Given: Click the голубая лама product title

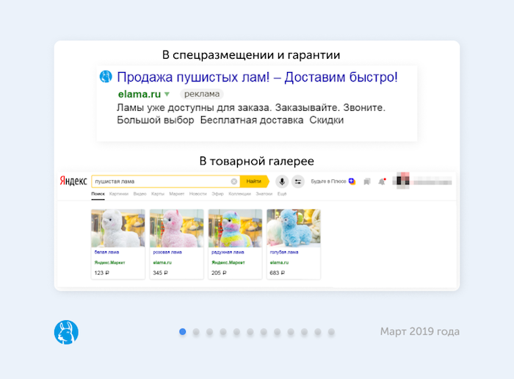Looking at the screenshot, I should [284, 252].
